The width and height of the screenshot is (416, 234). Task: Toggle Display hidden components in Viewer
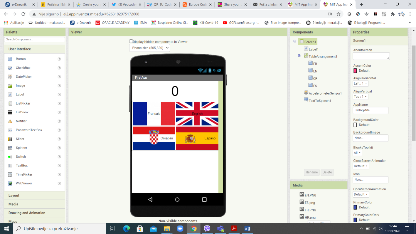[x=131, y=41]
